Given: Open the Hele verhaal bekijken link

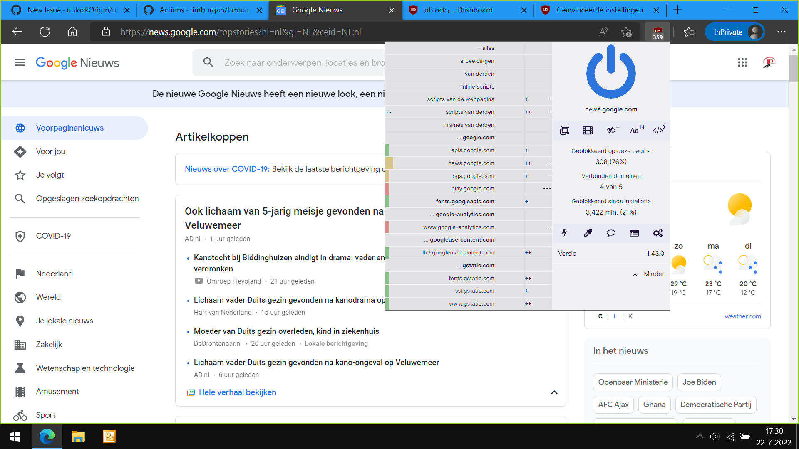Looking at the screenshot, I should [x=237, y=392].
